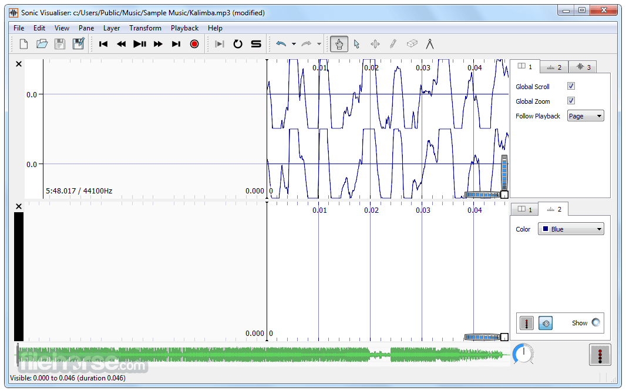The image size is (626, 391).
Task: Click the Save Session As icon
Action: click(x=78, y=44)
